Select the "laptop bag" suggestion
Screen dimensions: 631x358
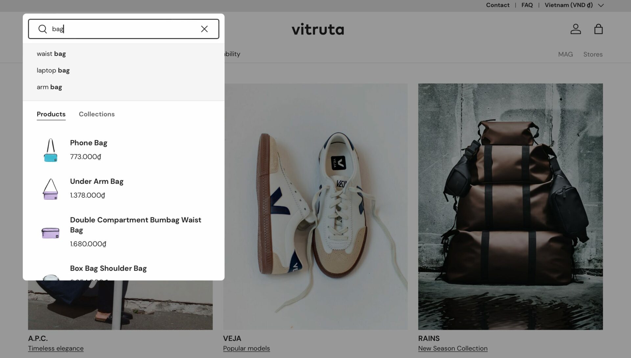pyautogui.click(x=53, y=70)
